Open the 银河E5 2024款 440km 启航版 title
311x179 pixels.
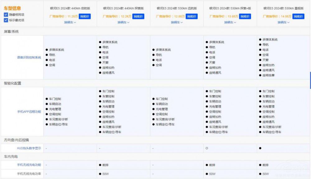[x=70, y=9]
